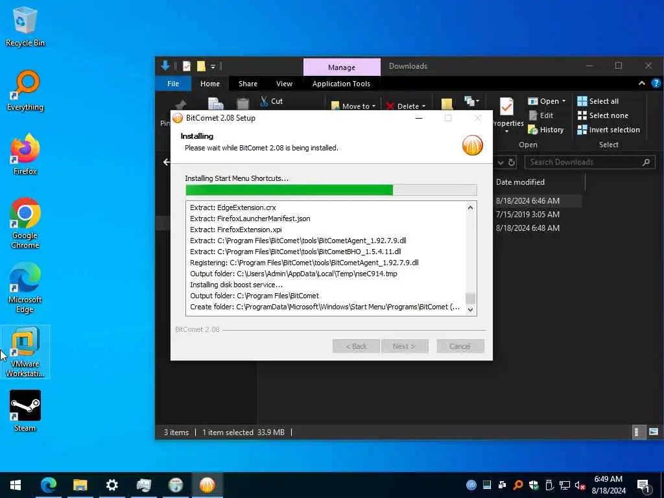Click the Explorer new folder quick access icon
This screenshot has height=498, width=664.
pos(201,66)
